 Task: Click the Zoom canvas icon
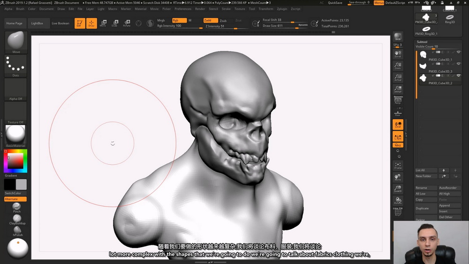tap(398, 66)
